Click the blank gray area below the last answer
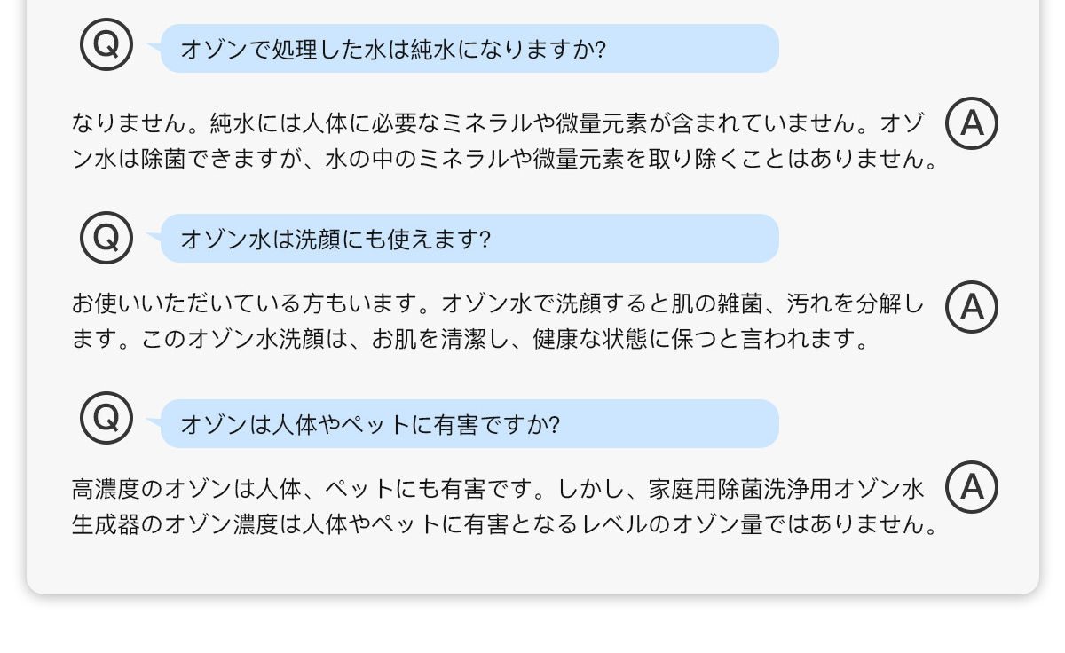 (x=532, y=566)
